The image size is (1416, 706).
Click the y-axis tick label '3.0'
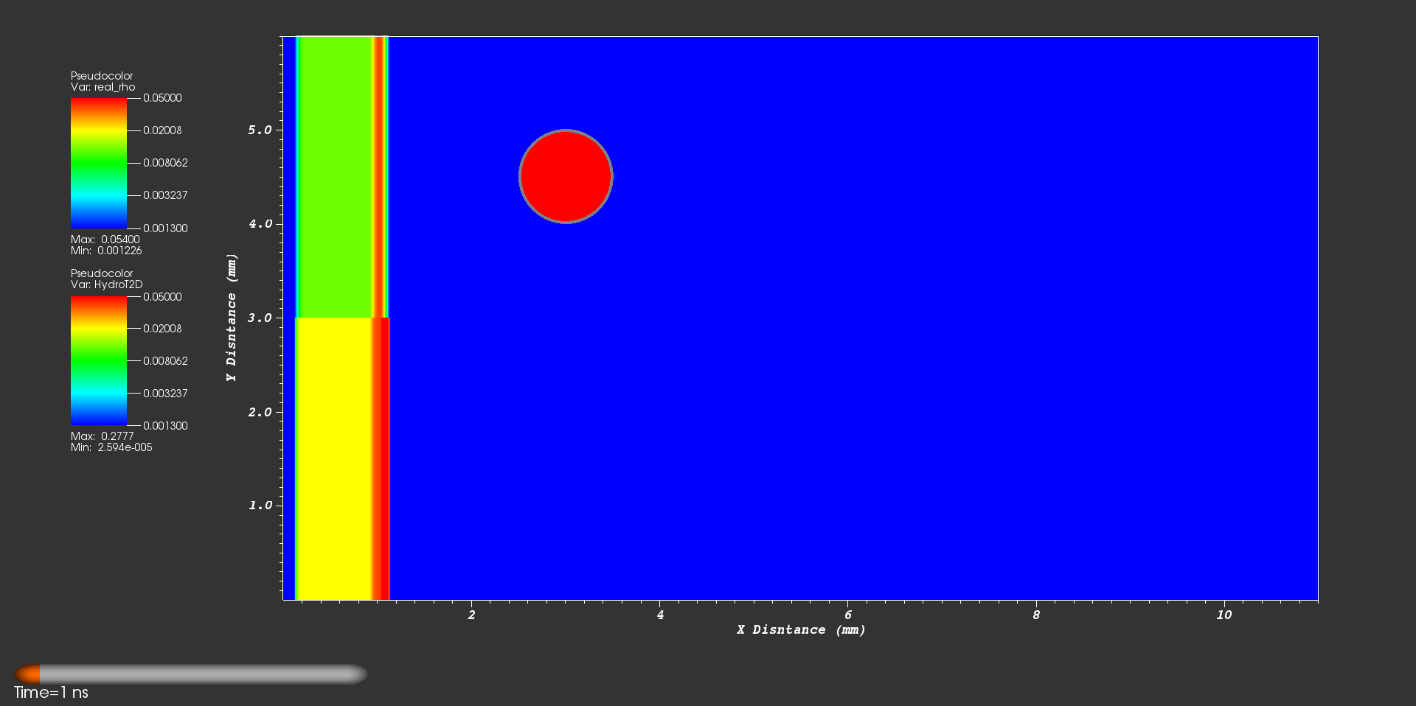click(260, 318)
